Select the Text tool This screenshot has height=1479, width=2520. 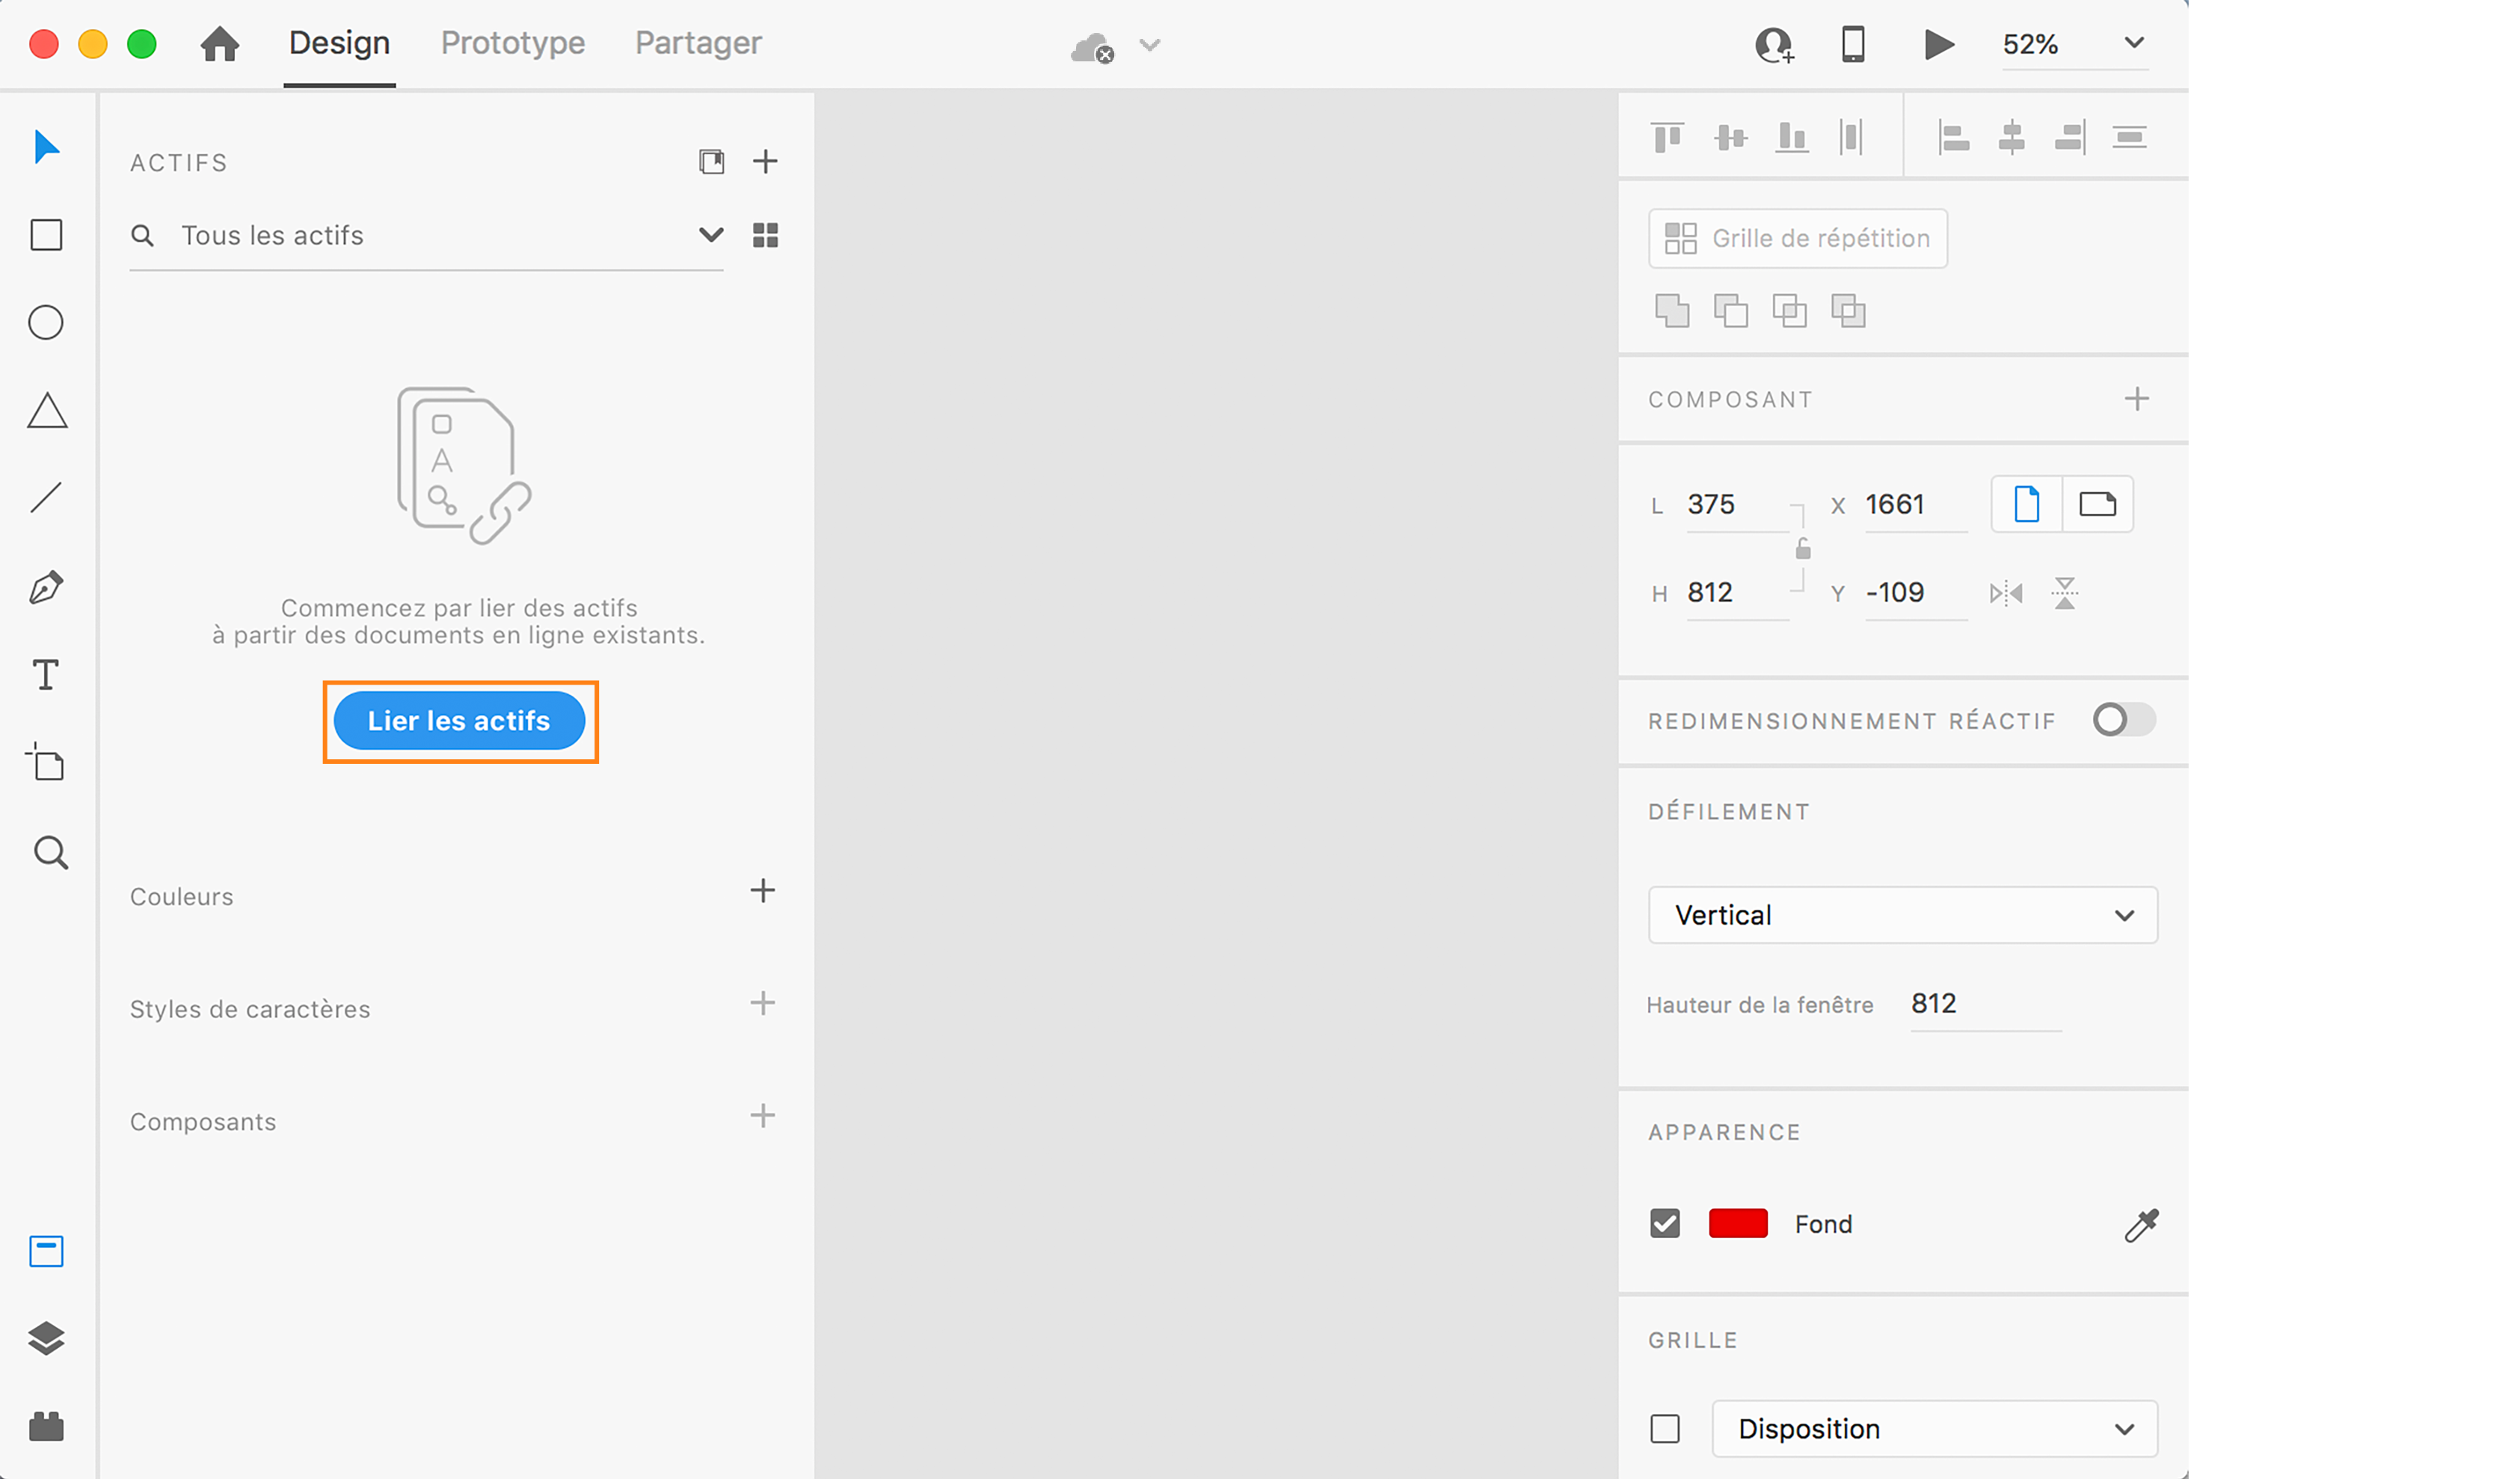[x=46, y=675]
